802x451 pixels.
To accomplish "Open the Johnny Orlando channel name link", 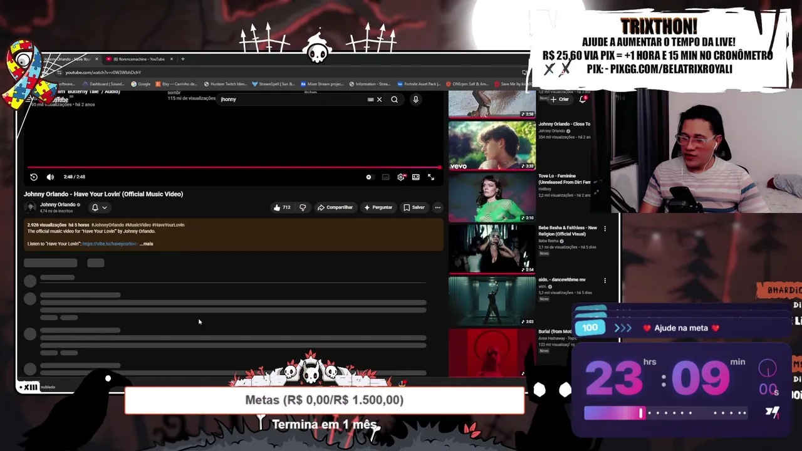I will pos(58,205).
